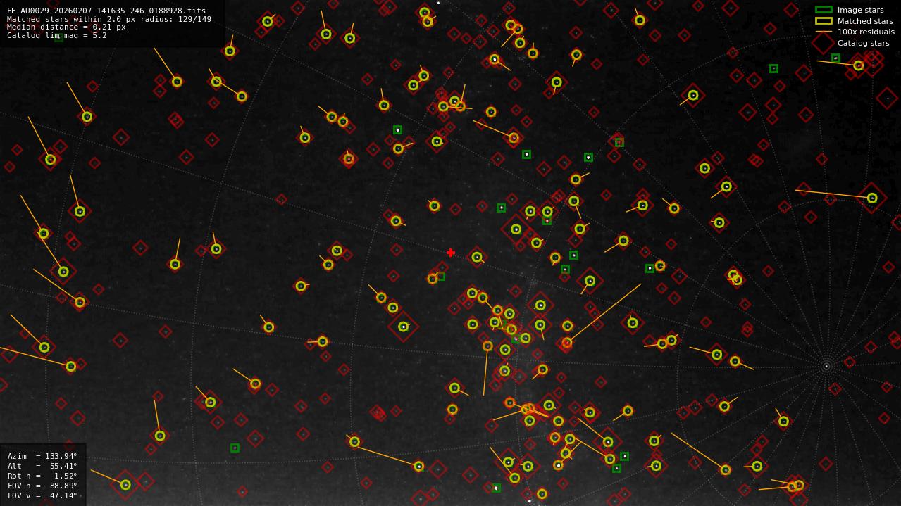Click the yellow Matched stars legend swatch
The width and height of the screenshot is (901, 506).
(x=823, y=21)
